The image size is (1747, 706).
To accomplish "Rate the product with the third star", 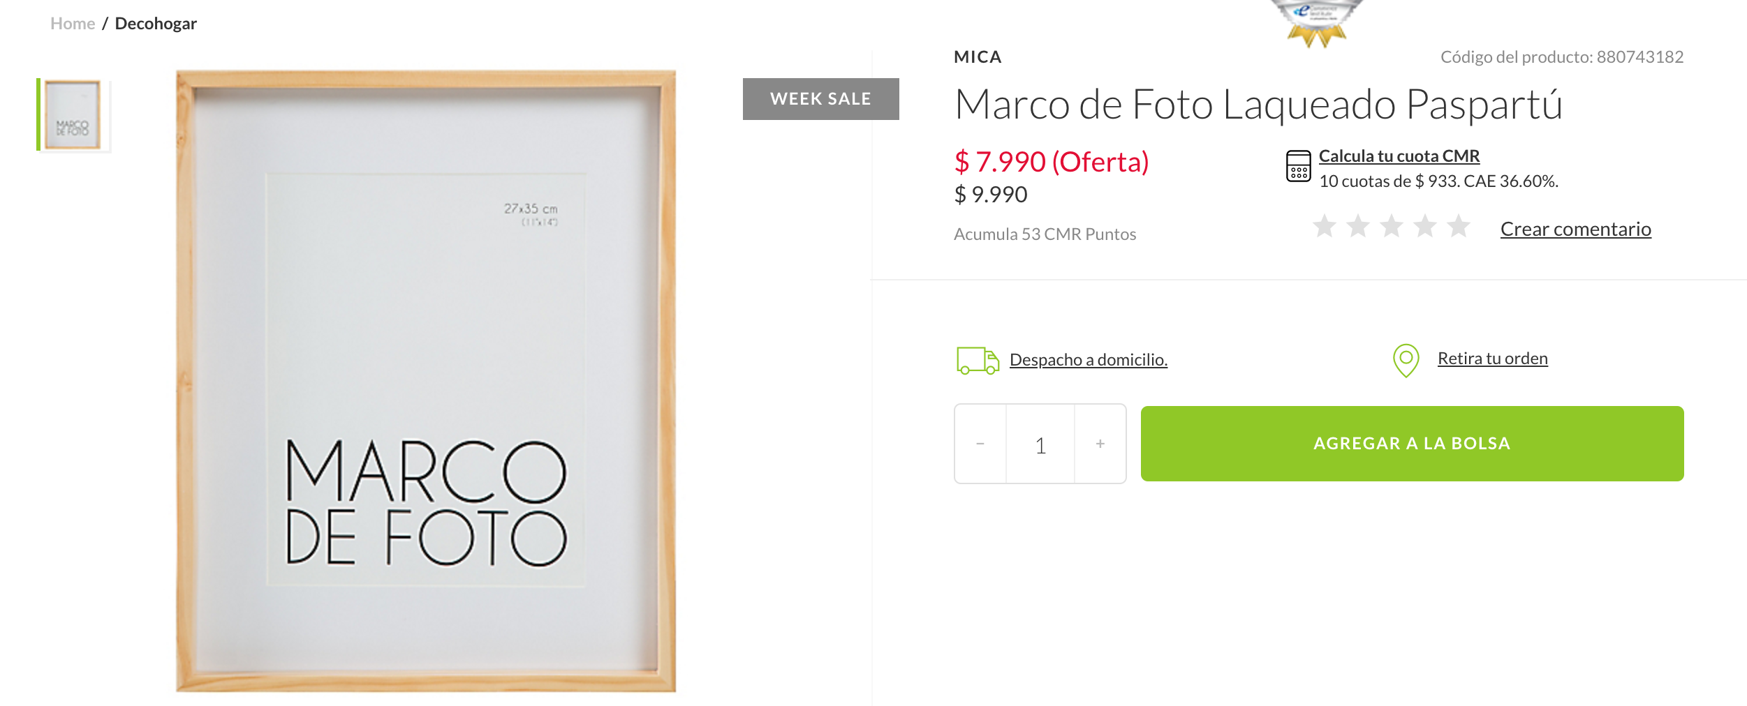I will click(x=1392, y=226).
